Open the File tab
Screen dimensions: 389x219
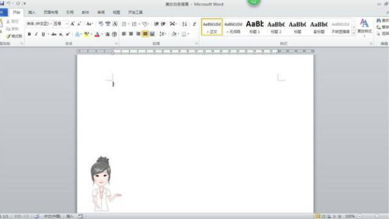coord(4,12)
